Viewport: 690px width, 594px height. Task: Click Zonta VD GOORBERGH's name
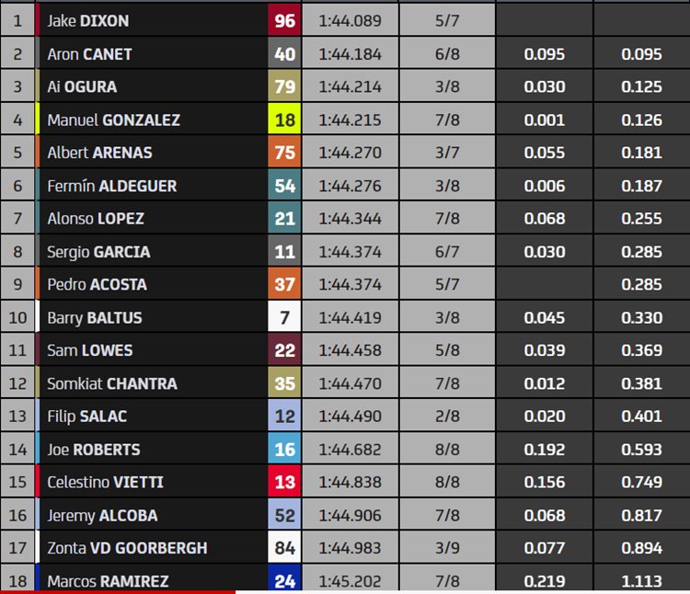(127, 548)
